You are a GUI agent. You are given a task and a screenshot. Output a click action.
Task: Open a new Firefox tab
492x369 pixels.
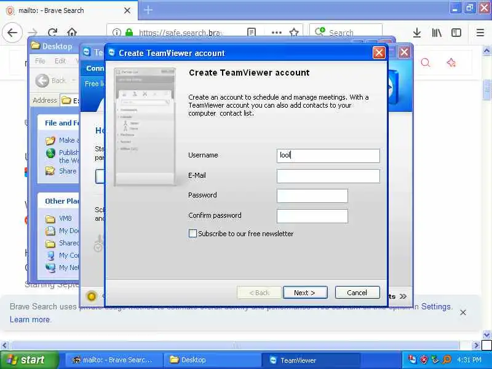pyautogui.click(x=148, y=10)
